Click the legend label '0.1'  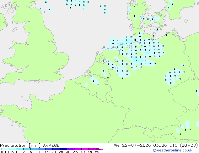pyautogui.click(x=3, y=152)
